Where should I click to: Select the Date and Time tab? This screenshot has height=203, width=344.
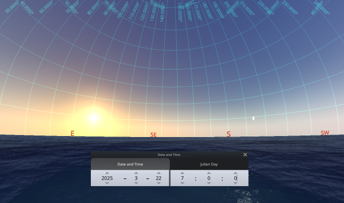coord(130,164)
